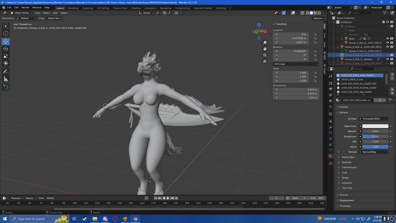Image resolution: width=396 pixels, height=223 pixels.
Task: Expand the Subsurface material section
Action: pyautogui.click(x=348, y=157)
